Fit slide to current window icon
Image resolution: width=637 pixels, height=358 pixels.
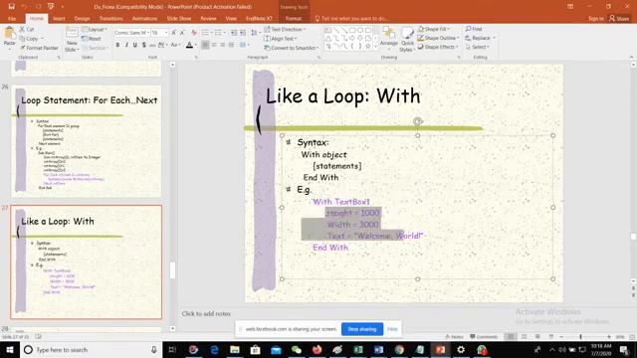632,336
